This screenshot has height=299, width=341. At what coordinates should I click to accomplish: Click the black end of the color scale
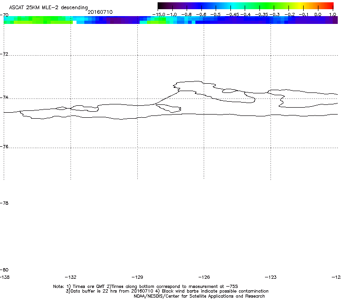coord(160,6)
